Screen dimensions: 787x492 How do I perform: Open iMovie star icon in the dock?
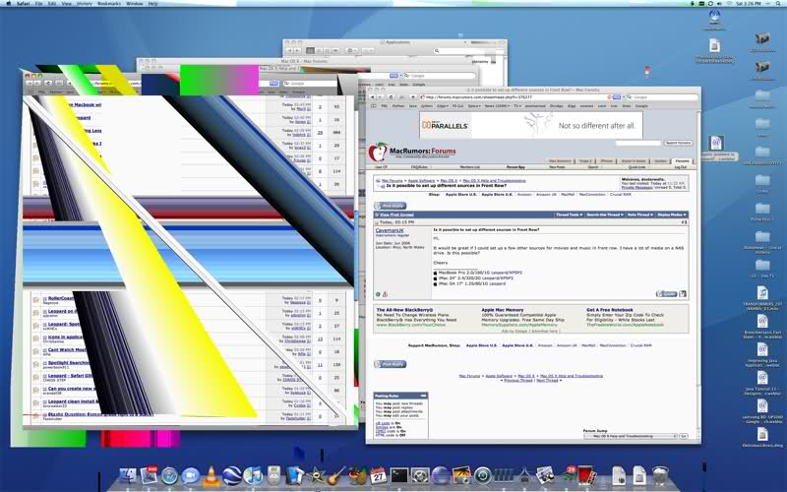tap(316, 476)
